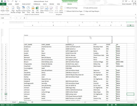The image size is (137, 106).
Task: Open the FILE backstage menu
Action: tap(3, 4)
